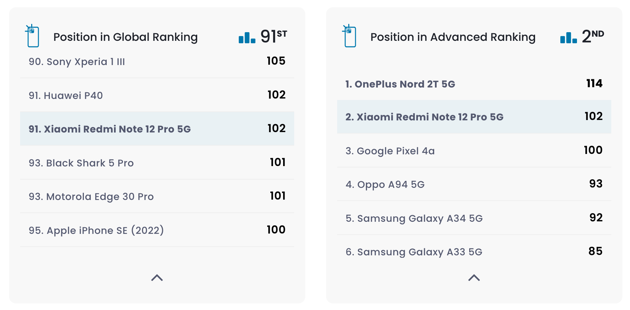
Task: Select the Huawei P40 ranking row
Action: point(66,95)
